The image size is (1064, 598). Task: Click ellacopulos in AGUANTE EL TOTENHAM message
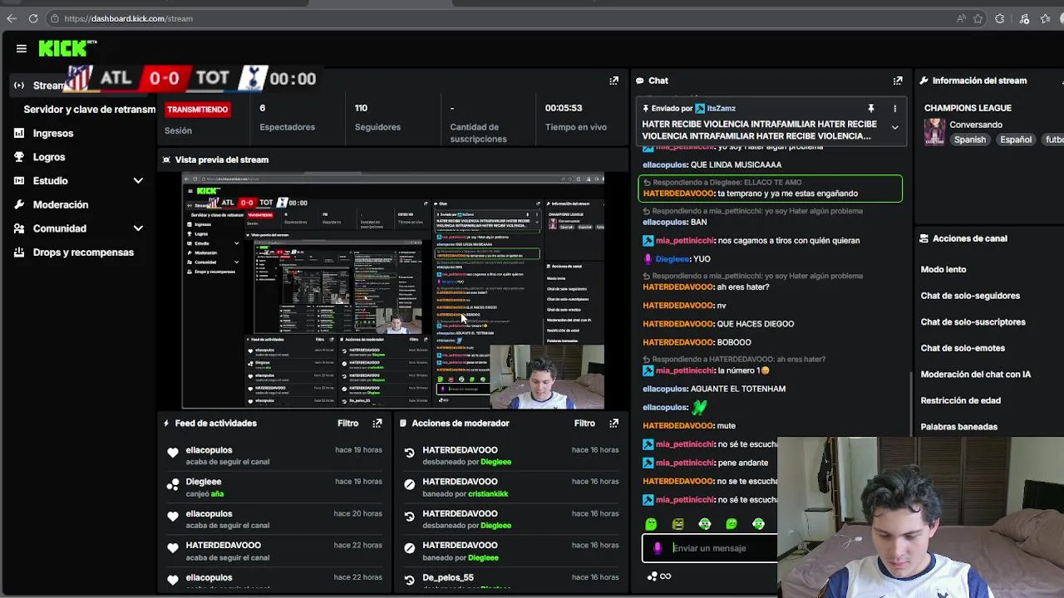click(x=665, y=389)
